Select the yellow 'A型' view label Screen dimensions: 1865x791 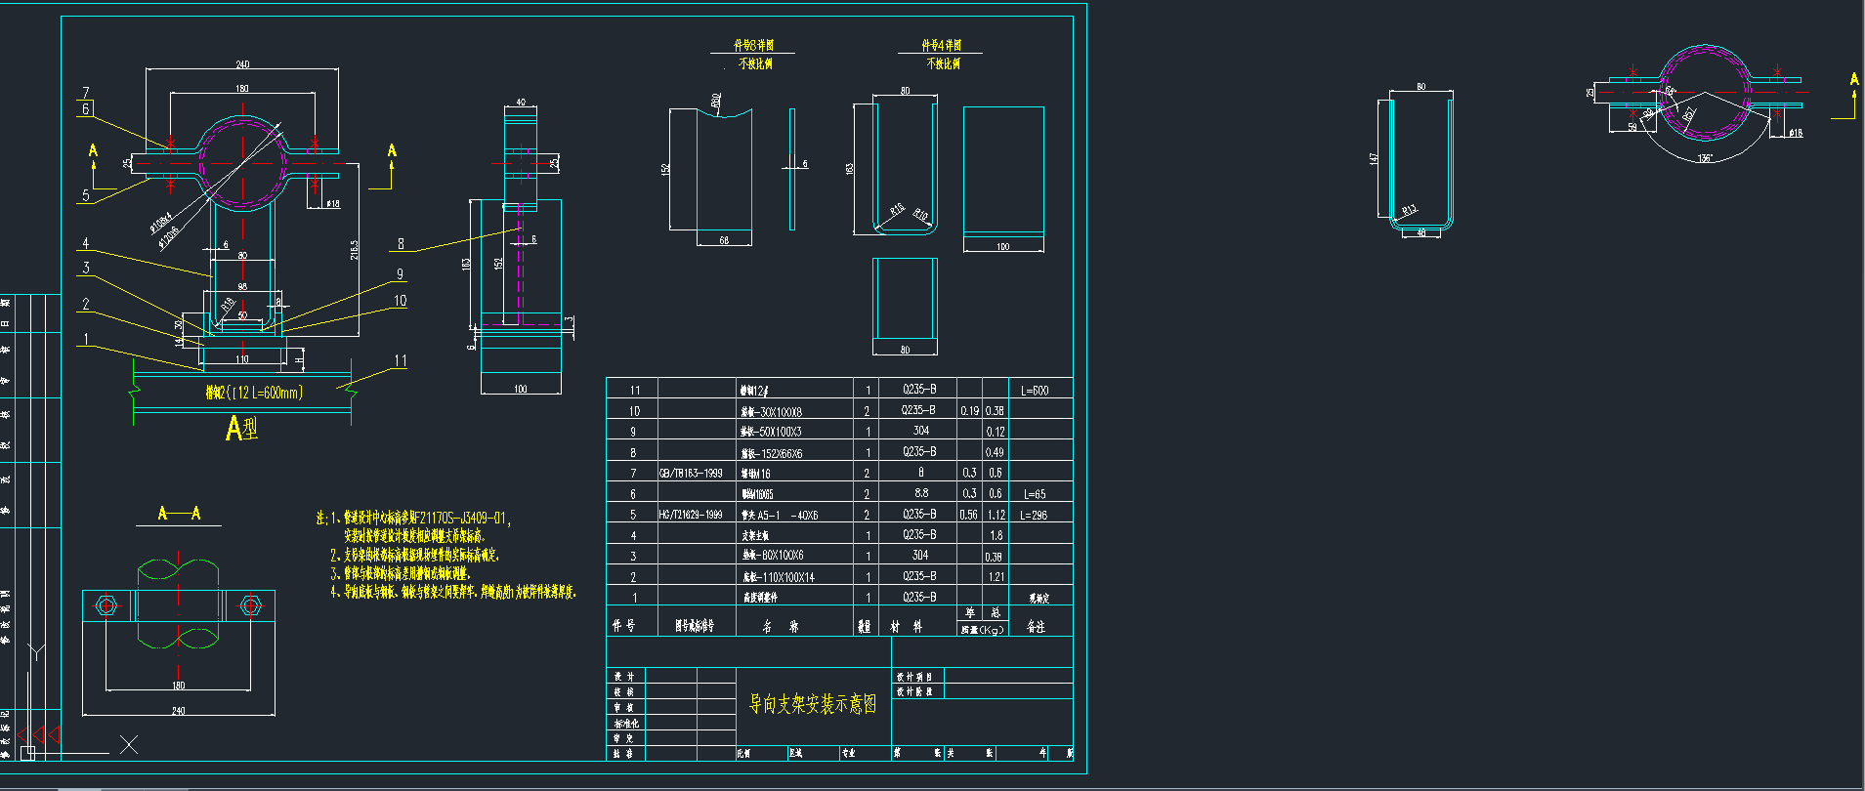(x=241, y=429)
